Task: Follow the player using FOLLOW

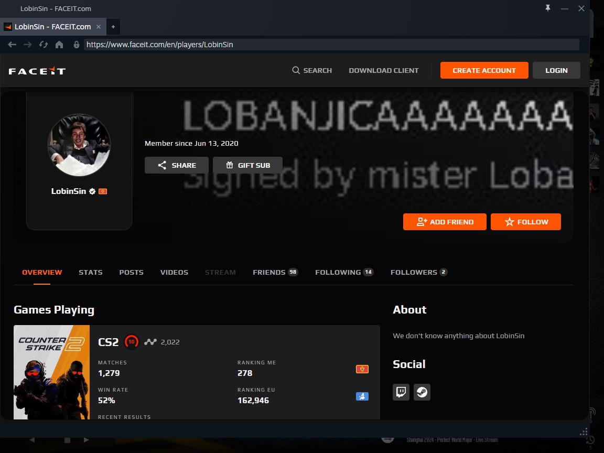Action: (526, 222)
